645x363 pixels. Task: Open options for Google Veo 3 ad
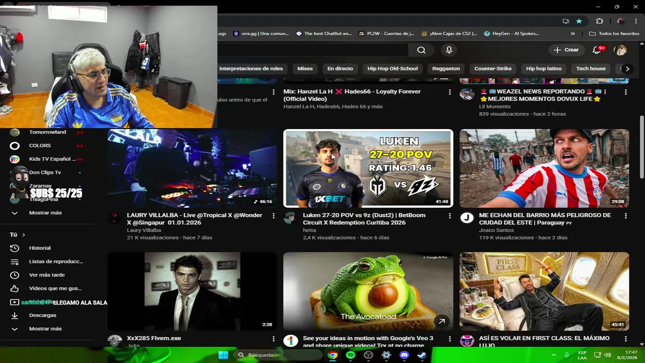tap(450, 339)
